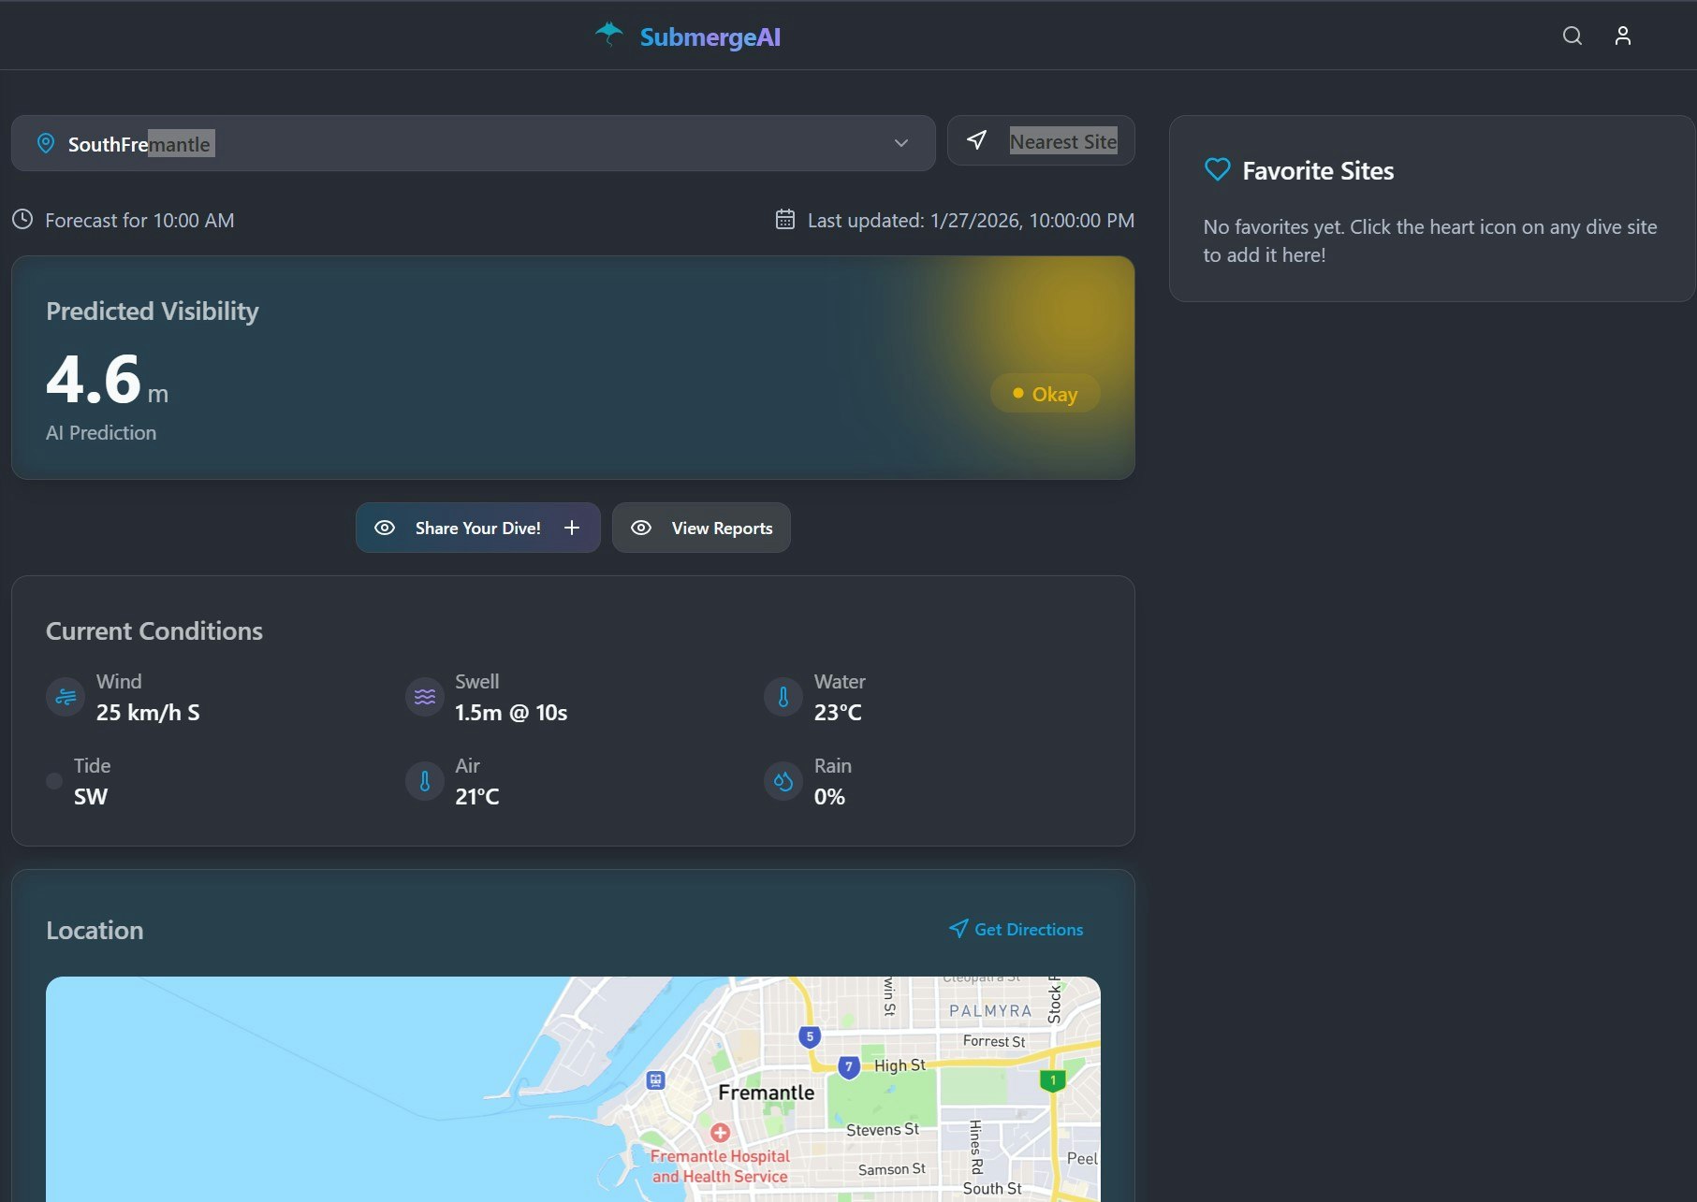
Task: Click the water temperature thermometer icon
Action: click(x=783, y=696)
